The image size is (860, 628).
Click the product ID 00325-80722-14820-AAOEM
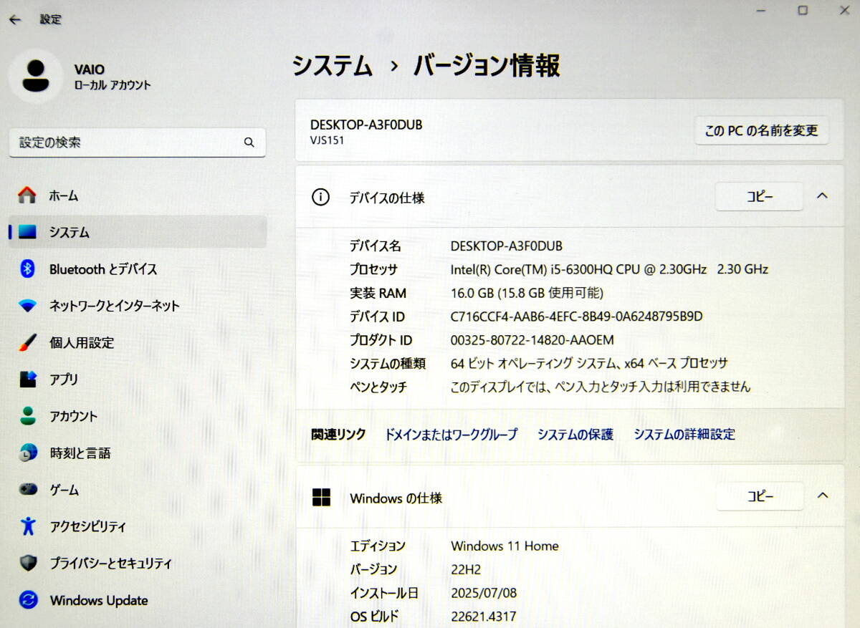pyautogui.click(x=532, y=339)
